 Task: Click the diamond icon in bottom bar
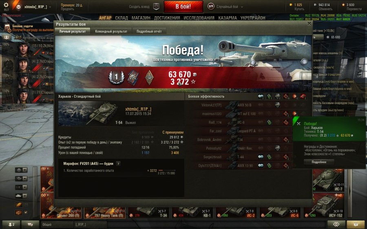pos(336,225)
